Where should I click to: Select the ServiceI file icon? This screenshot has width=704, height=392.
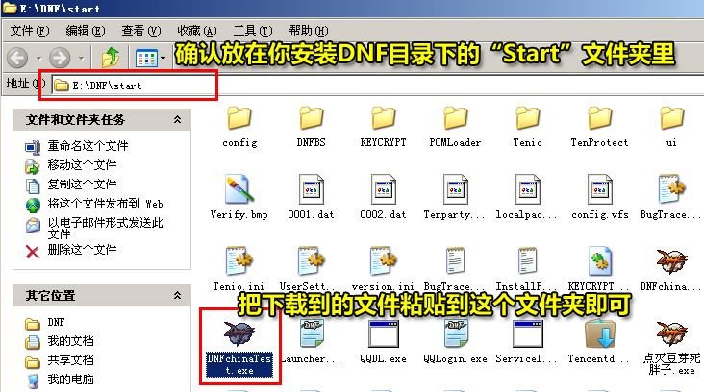528,334
